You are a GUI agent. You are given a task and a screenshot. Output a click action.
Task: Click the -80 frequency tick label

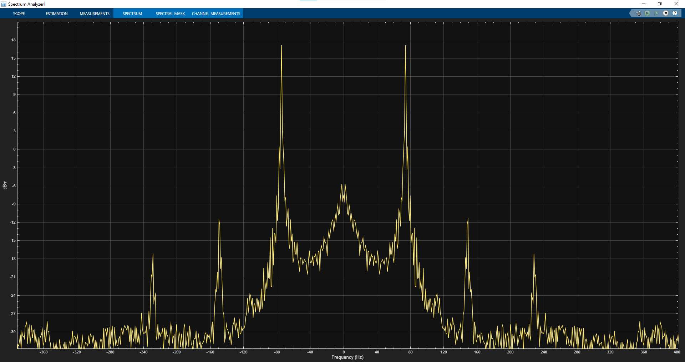[277, 352]
